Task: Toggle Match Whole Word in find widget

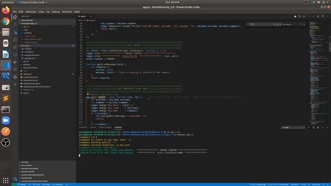Action: (277, 24)
